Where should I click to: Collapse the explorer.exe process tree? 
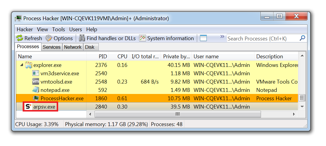coord(21,65)
